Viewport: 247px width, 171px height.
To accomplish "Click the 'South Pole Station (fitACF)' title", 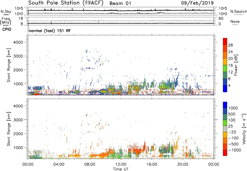I will pos(66,3).
